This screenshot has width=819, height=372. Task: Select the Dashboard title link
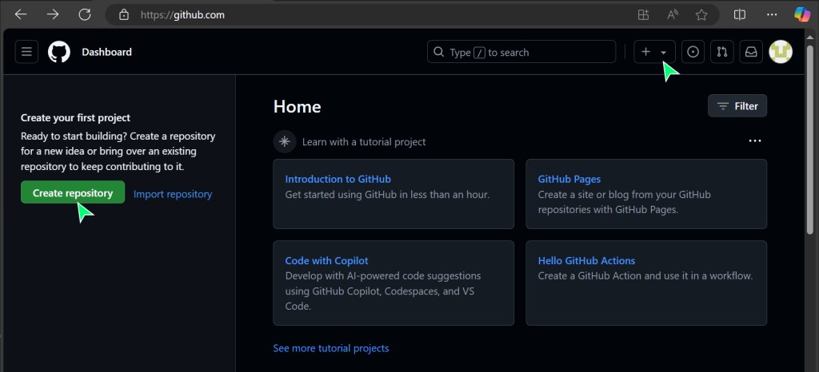click(106, 52)
